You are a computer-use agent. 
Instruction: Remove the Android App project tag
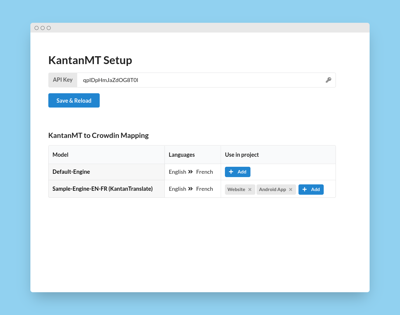click(x=291, y=190)
